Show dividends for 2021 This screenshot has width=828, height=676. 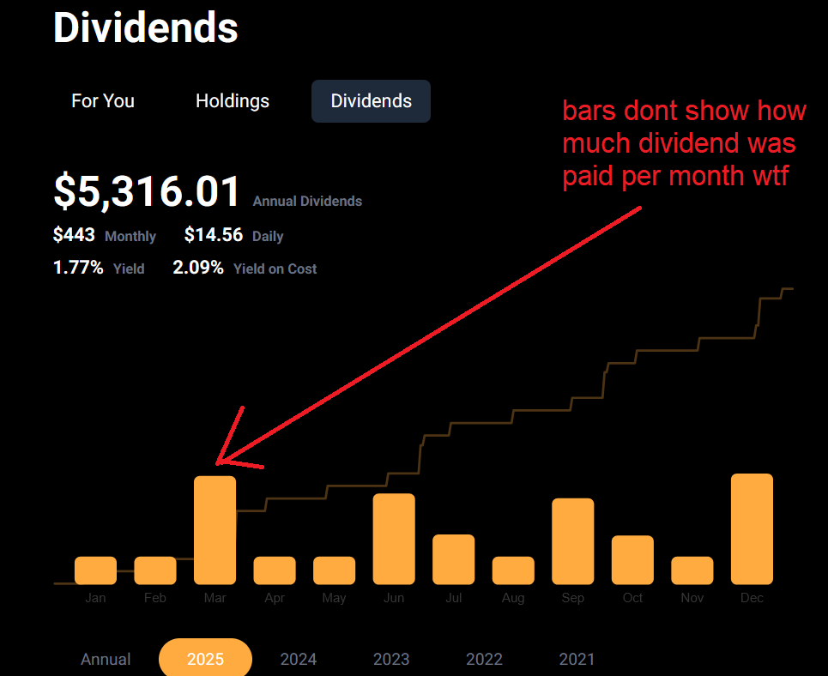click(x=577, y=659)
